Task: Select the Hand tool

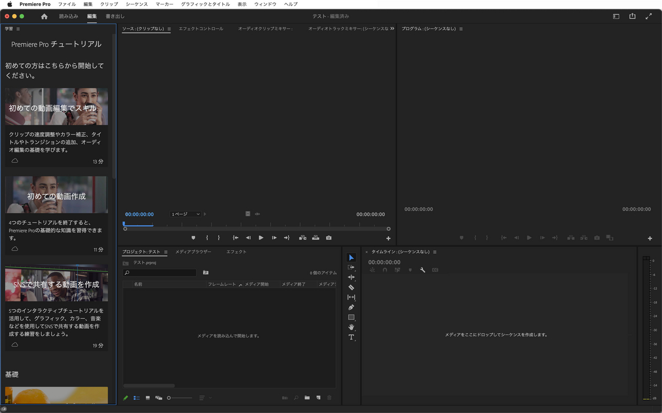Action: 351,327
